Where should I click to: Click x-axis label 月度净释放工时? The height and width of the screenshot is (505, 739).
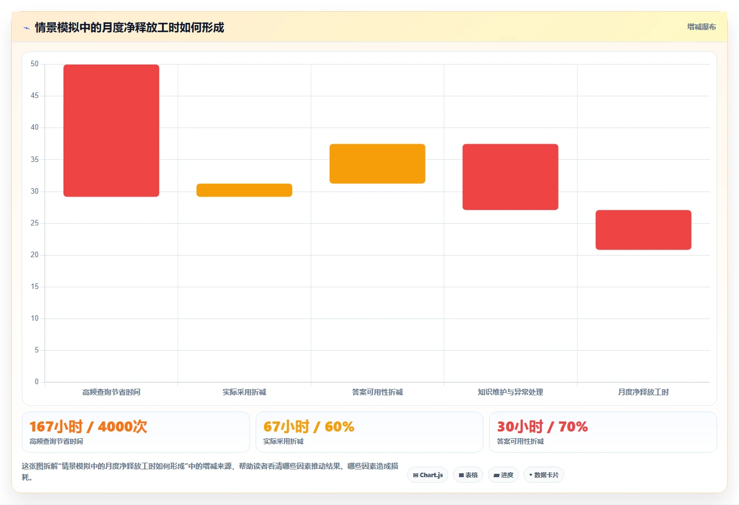[x=643, y=392]
